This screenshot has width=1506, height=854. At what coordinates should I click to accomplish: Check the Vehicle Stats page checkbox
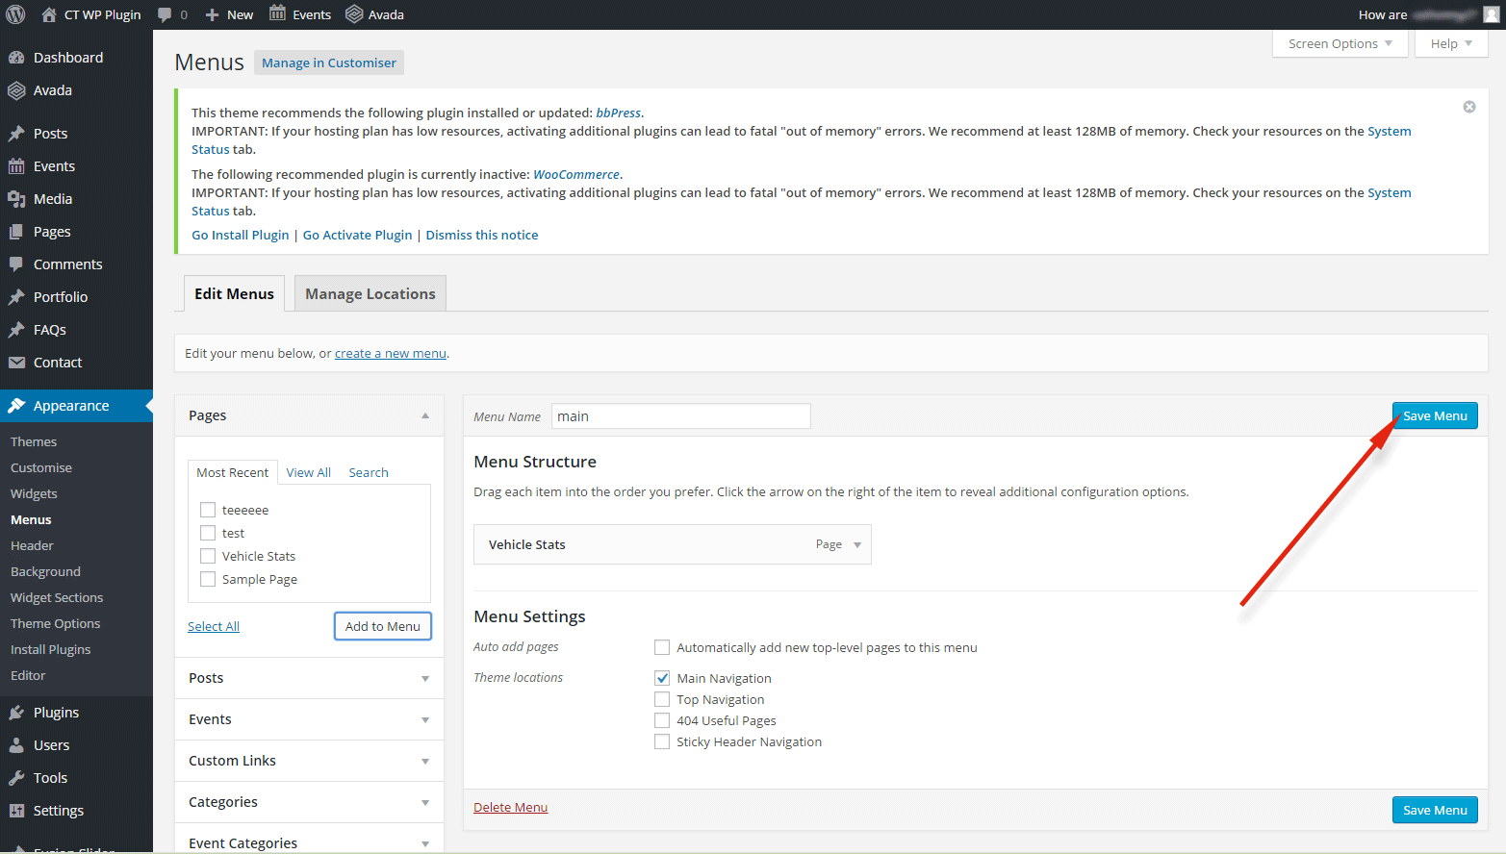[208, 556]
